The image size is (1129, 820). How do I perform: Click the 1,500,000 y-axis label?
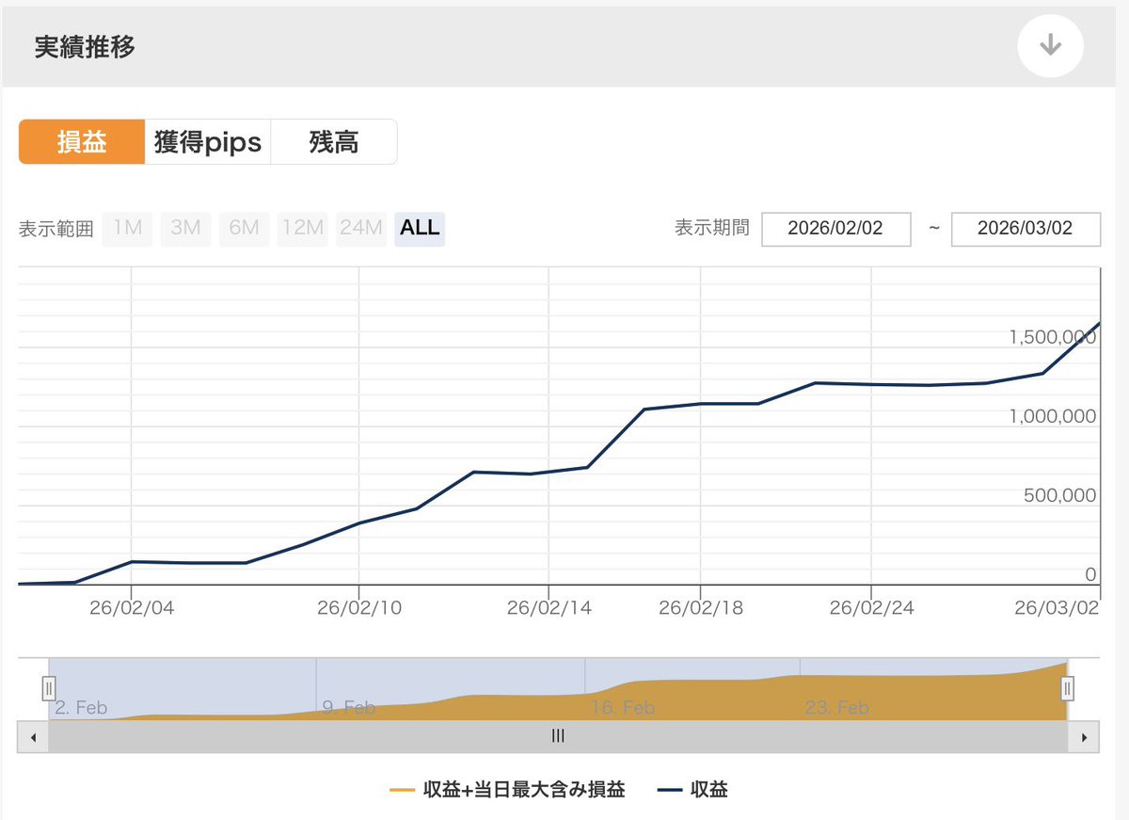click(1053, 336)
